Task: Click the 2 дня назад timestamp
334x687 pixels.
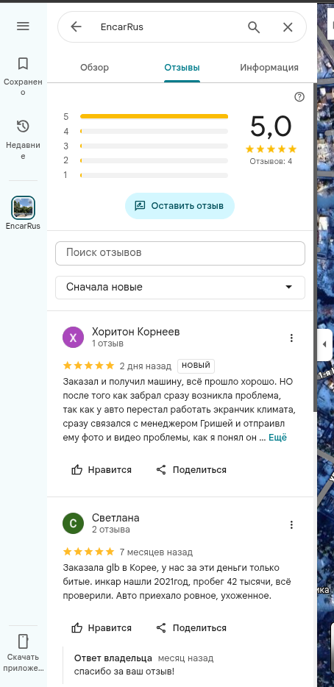Action: (x=146, y=366)
